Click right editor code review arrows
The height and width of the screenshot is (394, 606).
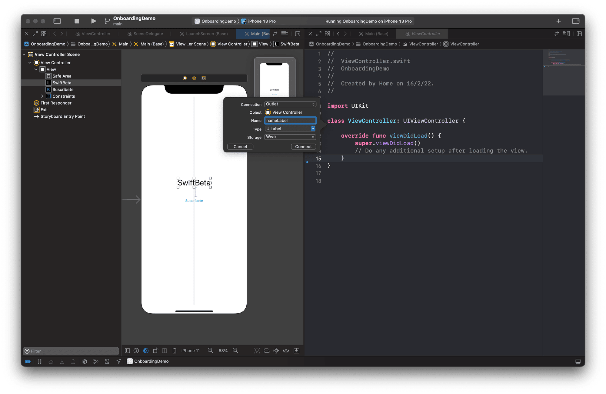557,34
